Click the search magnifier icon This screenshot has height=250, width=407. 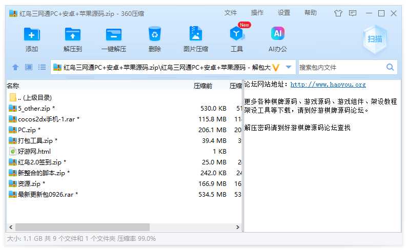pos(390,68)
